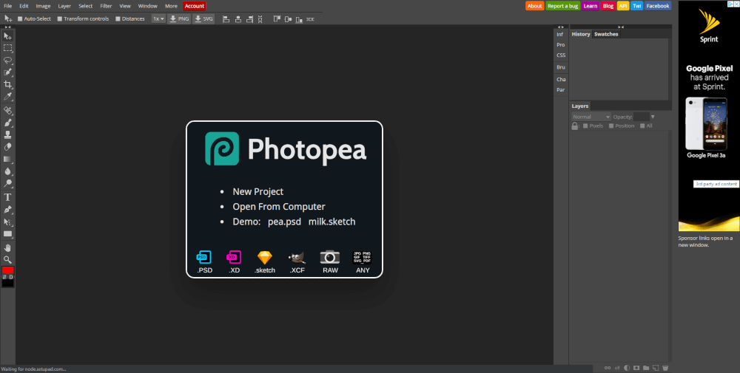The width and height of the screenshot is (740, 373).
Task: Click the Account button
Action: 195,6
